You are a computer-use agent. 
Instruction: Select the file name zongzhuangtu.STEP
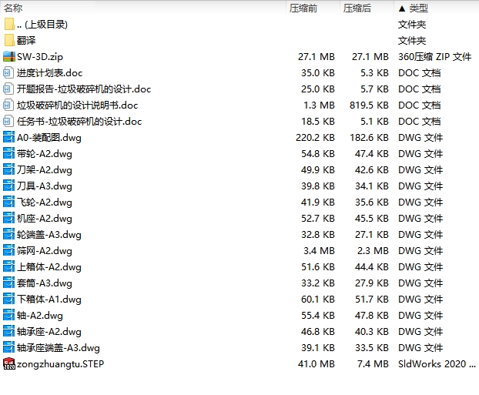60,364
